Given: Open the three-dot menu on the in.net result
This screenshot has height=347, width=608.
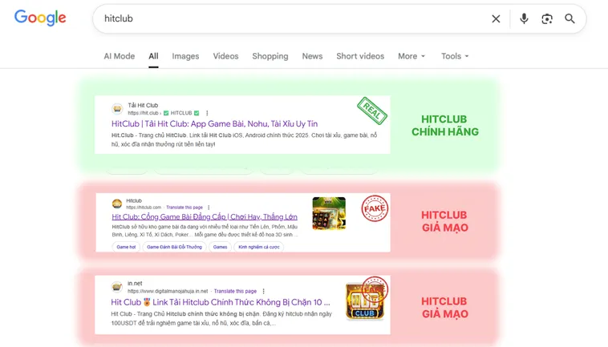Looking at the screenshot, I should click(264, 291).
